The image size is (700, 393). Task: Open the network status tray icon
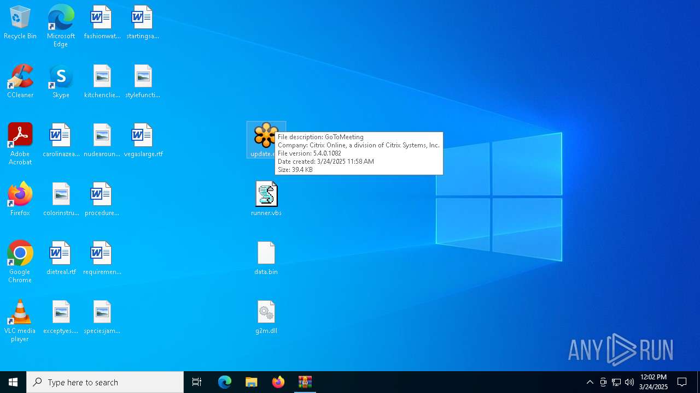[616, 382]
